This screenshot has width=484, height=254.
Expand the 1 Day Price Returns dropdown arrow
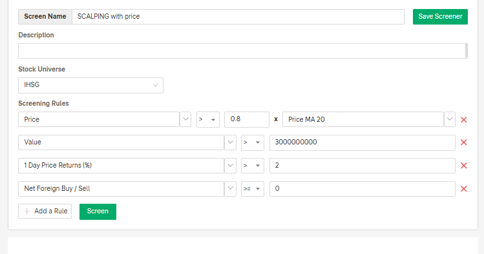click(x=230, y=165)
